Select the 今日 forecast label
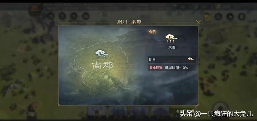The height and width of the screenshot is (121, 257). point(152,32)
